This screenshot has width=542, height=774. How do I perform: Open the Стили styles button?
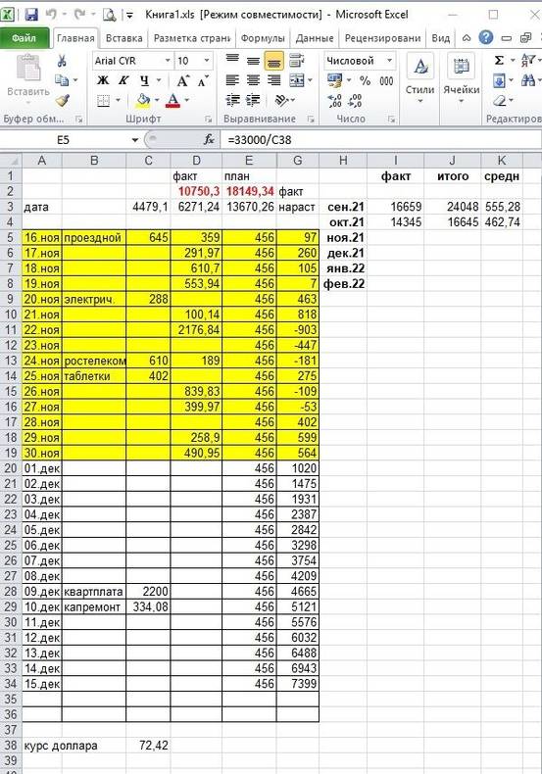click(x=420, y=79)
